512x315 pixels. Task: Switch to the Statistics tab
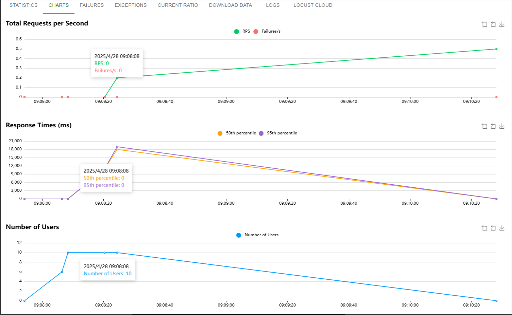23,5
